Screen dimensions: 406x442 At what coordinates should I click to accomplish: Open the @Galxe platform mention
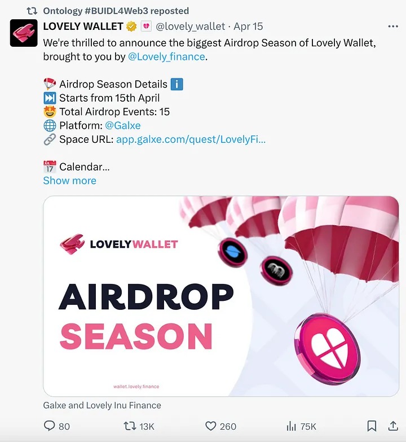tap(123, 125)
